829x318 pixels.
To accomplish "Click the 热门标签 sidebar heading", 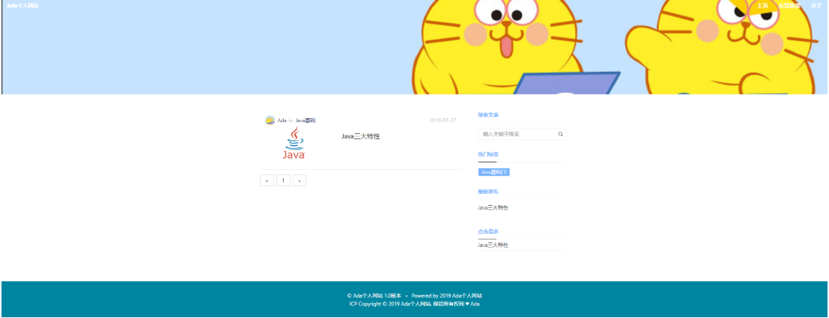I will pos(488,154).
